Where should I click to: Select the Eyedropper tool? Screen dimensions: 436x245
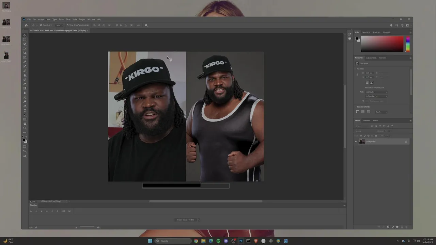click(25, 62)
